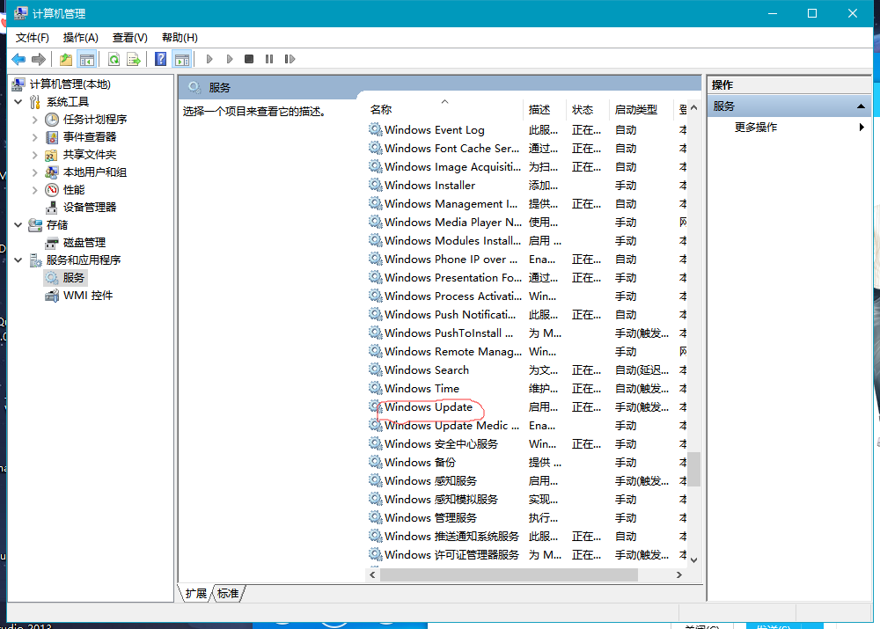Viewport: 880px width, 629px height.
Task: Click the Back arrow toolbar icon
Action: (x=18, y=59)
